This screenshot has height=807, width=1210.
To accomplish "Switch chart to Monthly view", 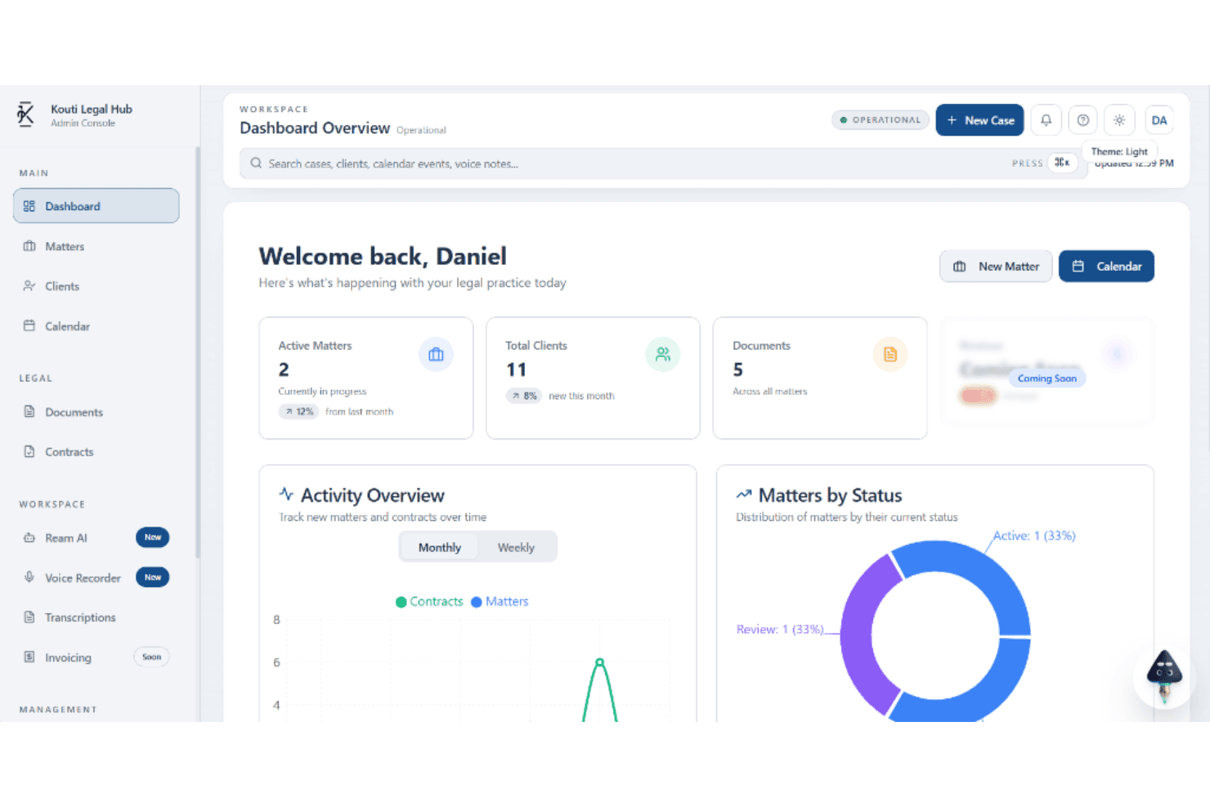I will click(x=440, y=547).
